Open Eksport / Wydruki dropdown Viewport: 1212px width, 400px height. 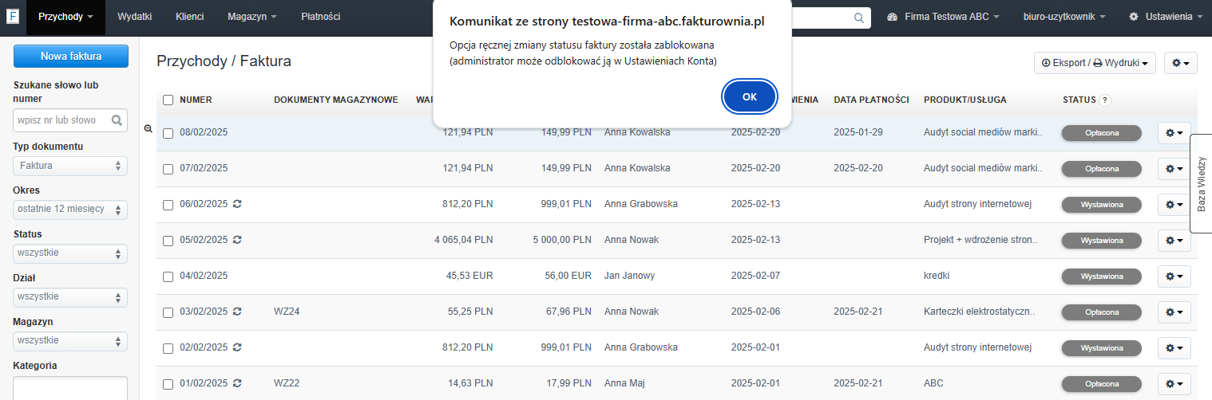pyautogui.click(x=1095, y=63)
